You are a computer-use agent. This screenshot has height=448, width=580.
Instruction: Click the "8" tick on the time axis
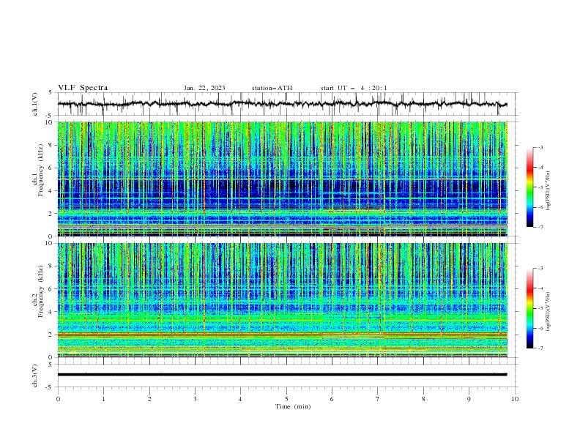point(423,399)
